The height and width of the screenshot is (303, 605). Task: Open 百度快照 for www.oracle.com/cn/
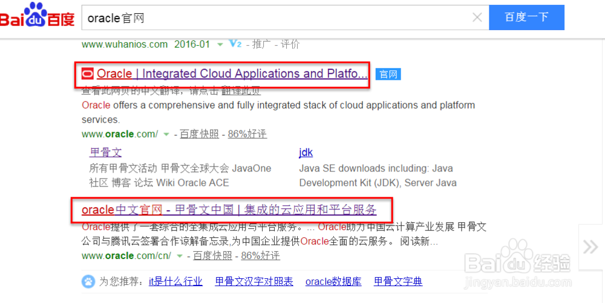point(212,256)
